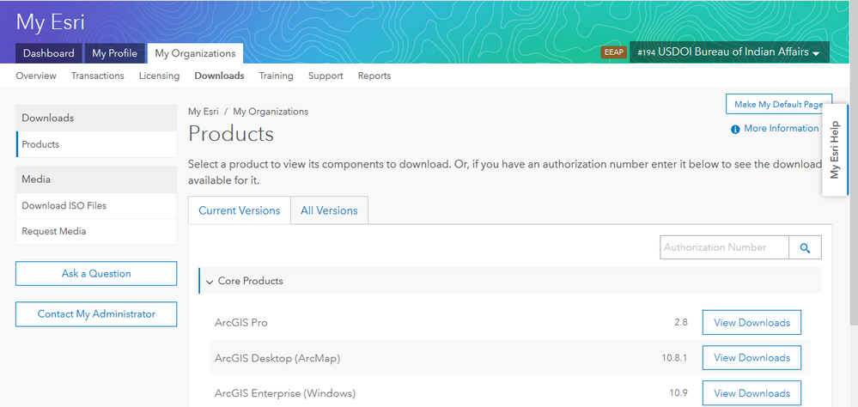Click the ArcGIS Desktop (ArcMap) product name
This screenshot has height=407, width=858.
coord(277,358)
